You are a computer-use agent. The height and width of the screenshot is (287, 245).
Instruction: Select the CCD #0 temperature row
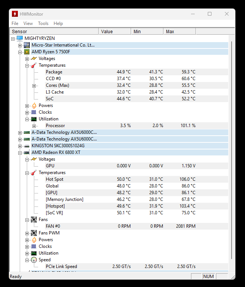(x=137, y=79)
